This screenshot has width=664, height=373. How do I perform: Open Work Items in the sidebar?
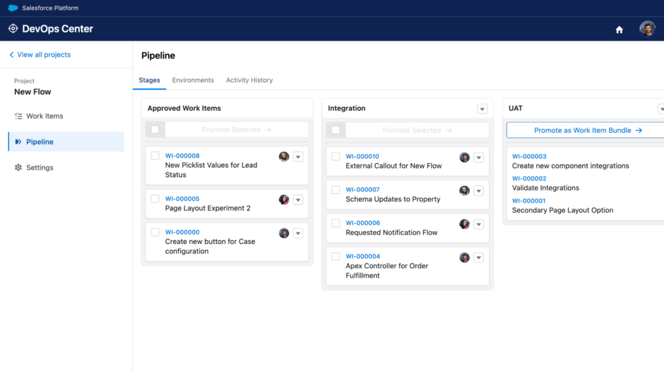(x=66, y=116)
